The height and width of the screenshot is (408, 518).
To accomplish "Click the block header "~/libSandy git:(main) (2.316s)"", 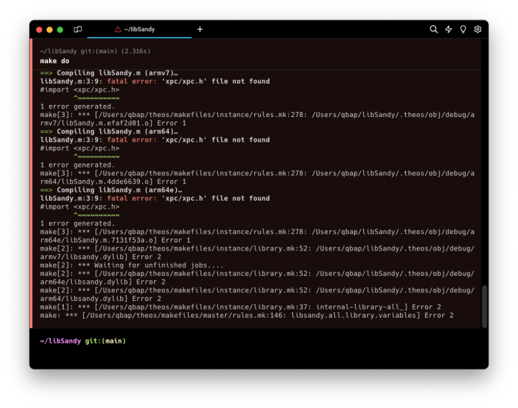I will (x=95, y=51).
